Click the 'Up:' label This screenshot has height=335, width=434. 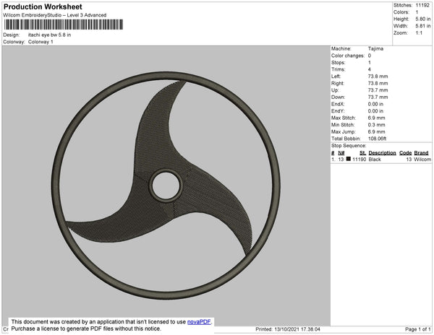[335, 90]
